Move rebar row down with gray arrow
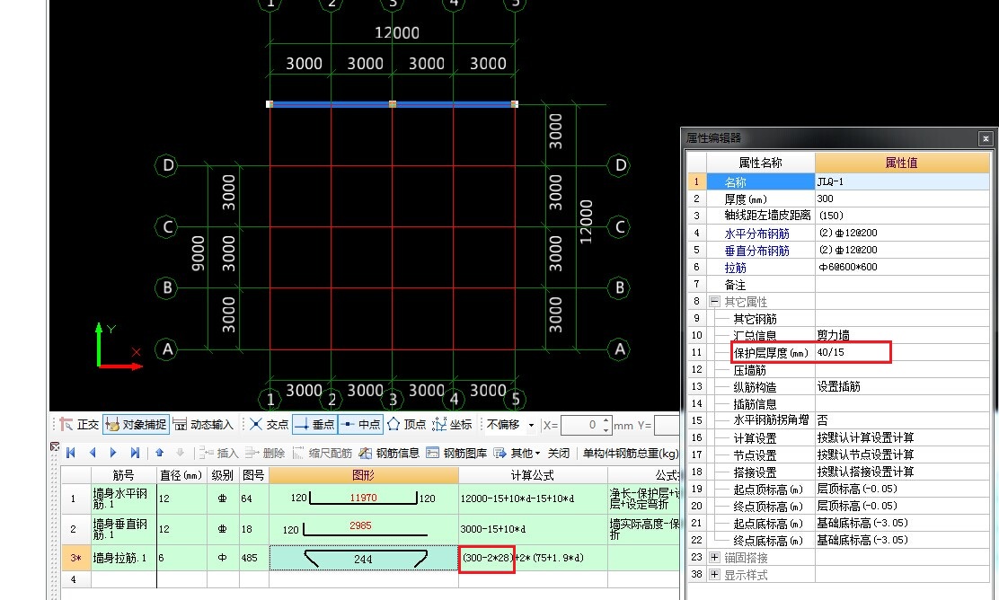Image resolution: width=999 pixels, height=600 pixels. [x=181, y=453]
